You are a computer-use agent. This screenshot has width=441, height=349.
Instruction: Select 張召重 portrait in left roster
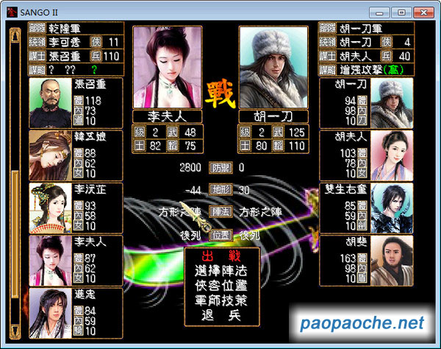[50, 103]
